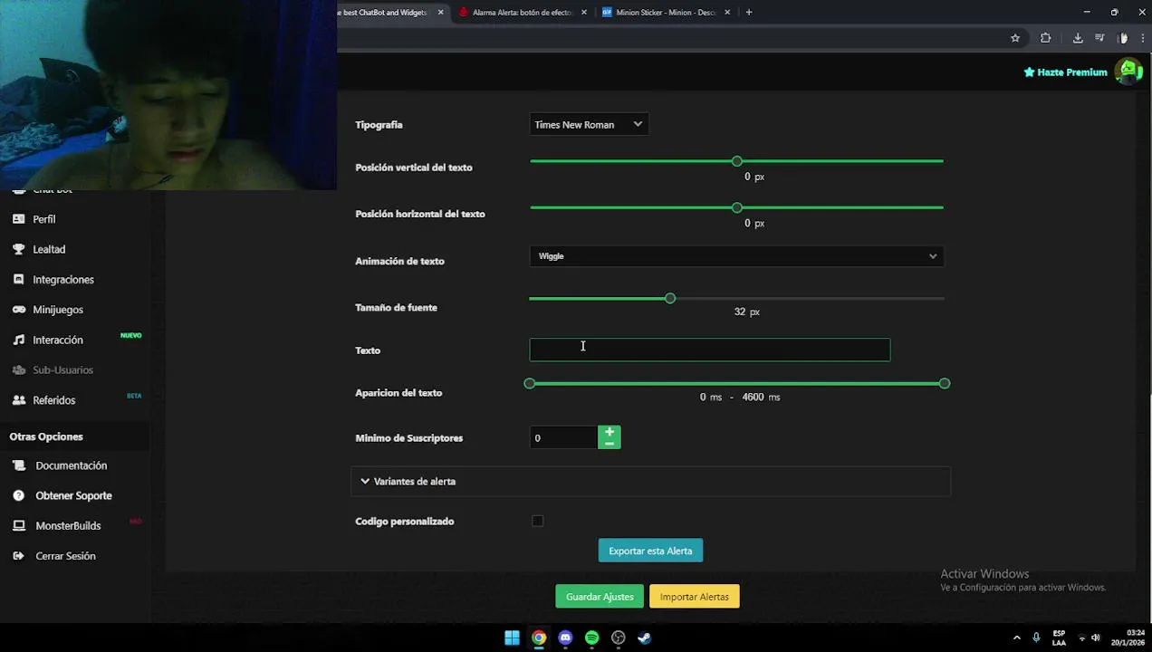1152x652 pixels.
Task: Click the Sub-Usuarios users icon
Action: pyautogui.click(x=18, y=369)
